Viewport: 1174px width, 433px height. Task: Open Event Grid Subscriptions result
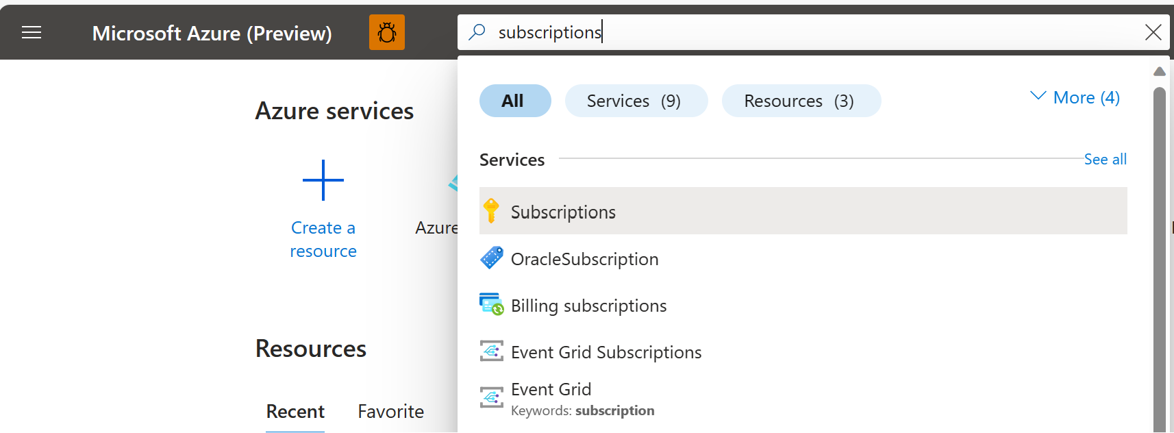click(803, 351)
